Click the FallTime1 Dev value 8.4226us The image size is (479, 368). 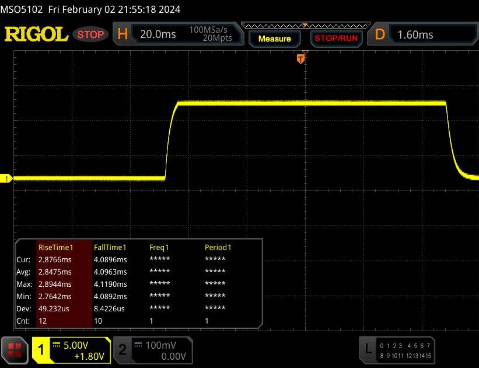tap(109, 308)
